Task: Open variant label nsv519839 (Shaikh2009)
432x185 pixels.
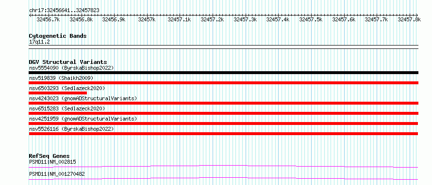Action: click(61, 78)
